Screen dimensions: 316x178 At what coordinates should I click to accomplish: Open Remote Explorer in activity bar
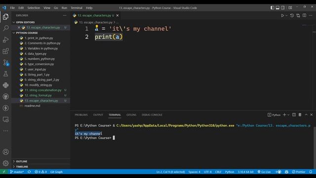(5, 120)
